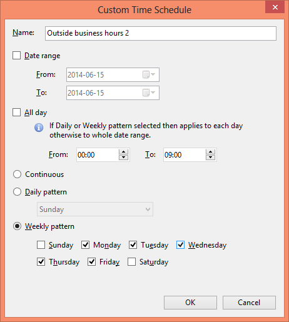Viewport: 289px width, 322px height.
Task: Enable the Date range checkbox
Action: pos(16,56)
